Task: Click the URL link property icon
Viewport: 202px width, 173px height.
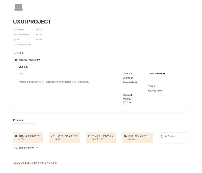Action: (x=15, y=40)
